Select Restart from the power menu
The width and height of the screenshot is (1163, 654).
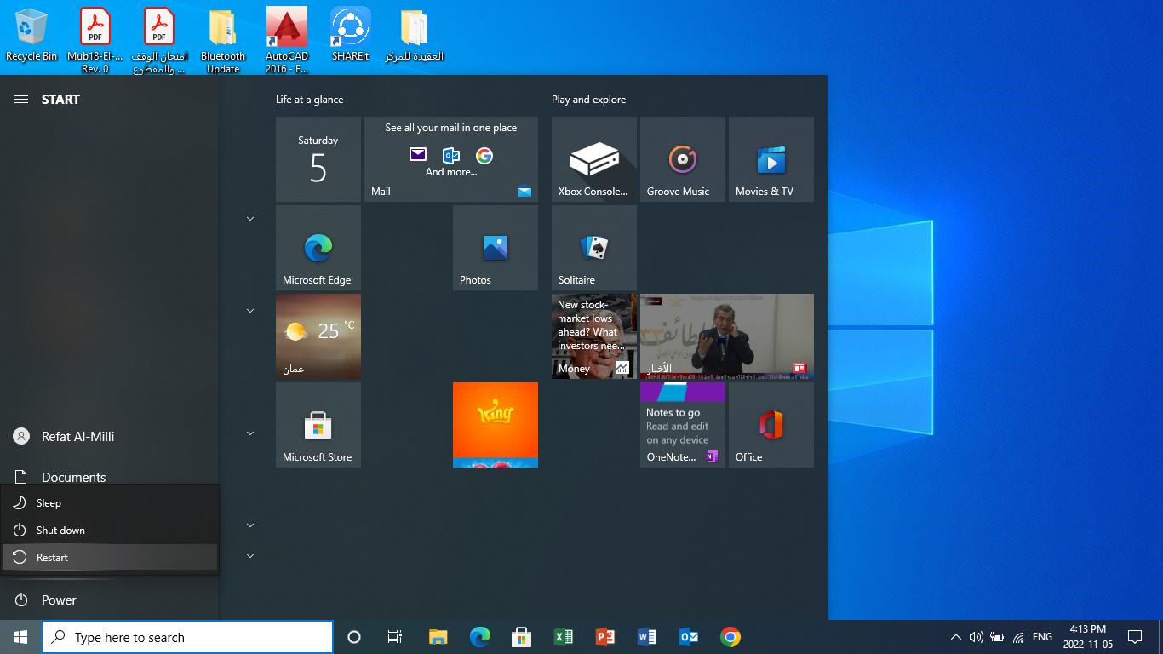(52, 558)
